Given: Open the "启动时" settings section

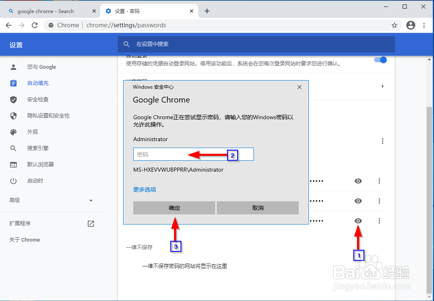Looking at the screenshot, I should (x=35, y=181).
